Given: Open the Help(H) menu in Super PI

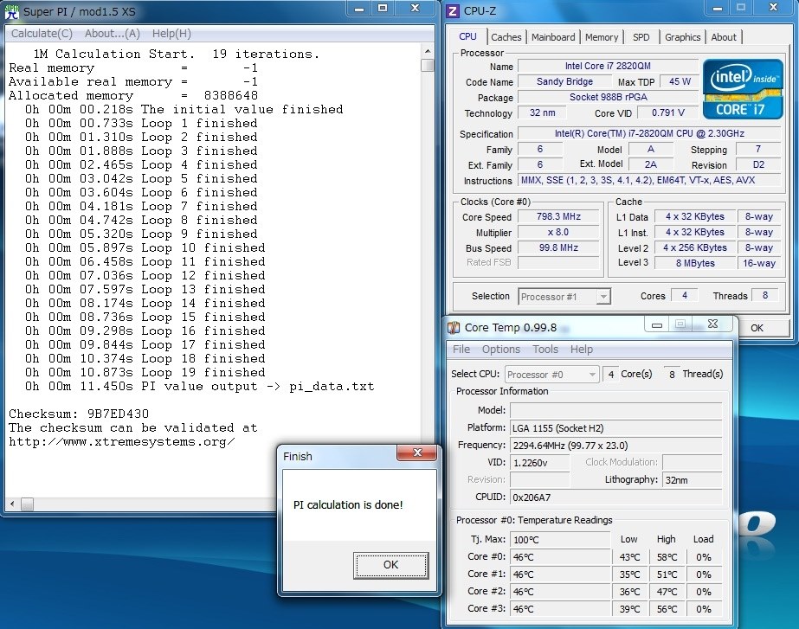Looking at the screenshot, I should (x=171, y=34).
